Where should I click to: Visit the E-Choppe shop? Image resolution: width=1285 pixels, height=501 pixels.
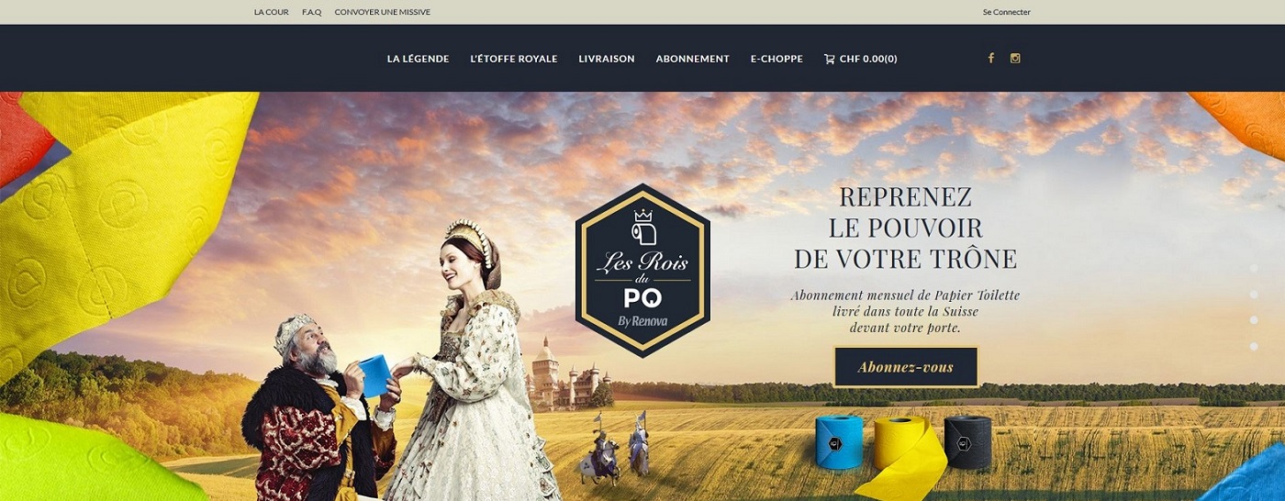(777, 59)
